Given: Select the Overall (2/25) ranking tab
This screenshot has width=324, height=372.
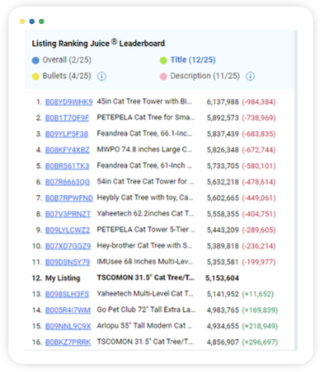Looking at the screenshot, I should (x=67, y=60).
